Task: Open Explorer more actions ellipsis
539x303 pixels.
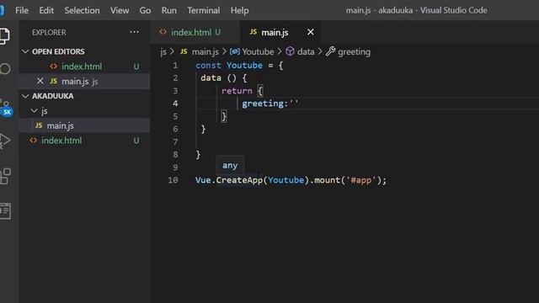Action: pos(134,32)
